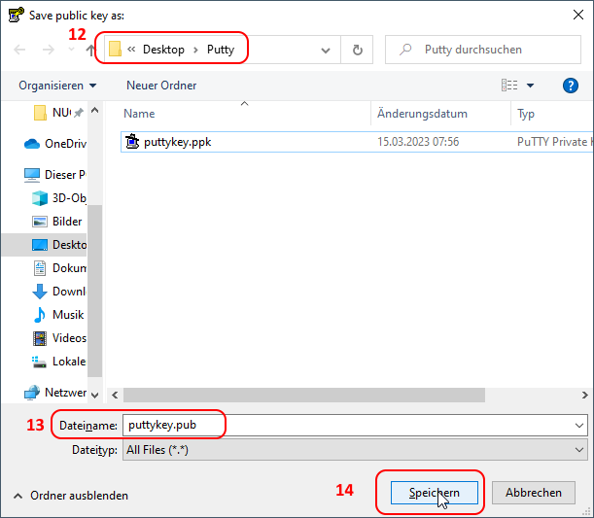Open OneDrive in the navigation pane
The image size is (594, 518).
point(64,143)
